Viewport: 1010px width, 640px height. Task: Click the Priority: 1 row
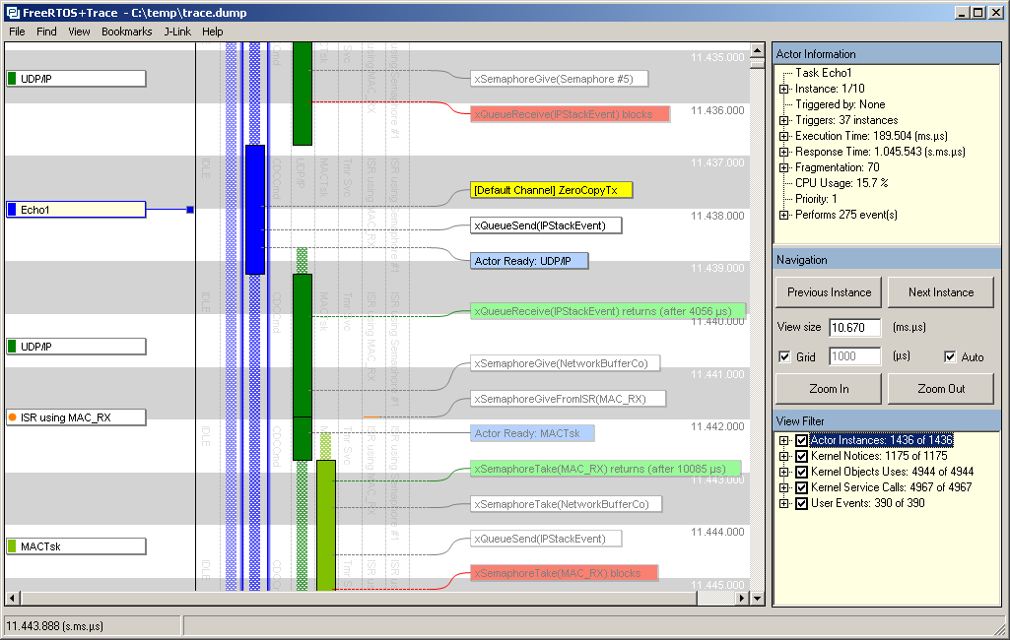point(816,199)
